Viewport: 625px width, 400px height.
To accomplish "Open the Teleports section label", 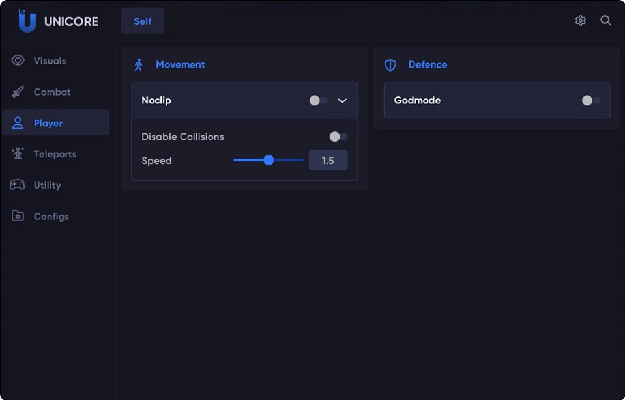I will pos(55,154).
